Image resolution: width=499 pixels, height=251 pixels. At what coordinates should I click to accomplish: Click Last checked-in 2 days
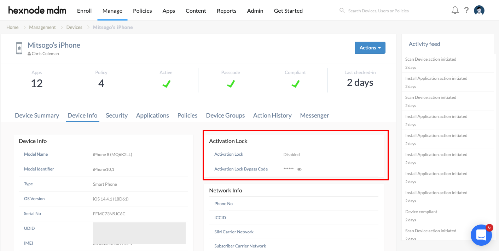click(x=360, y=83)
